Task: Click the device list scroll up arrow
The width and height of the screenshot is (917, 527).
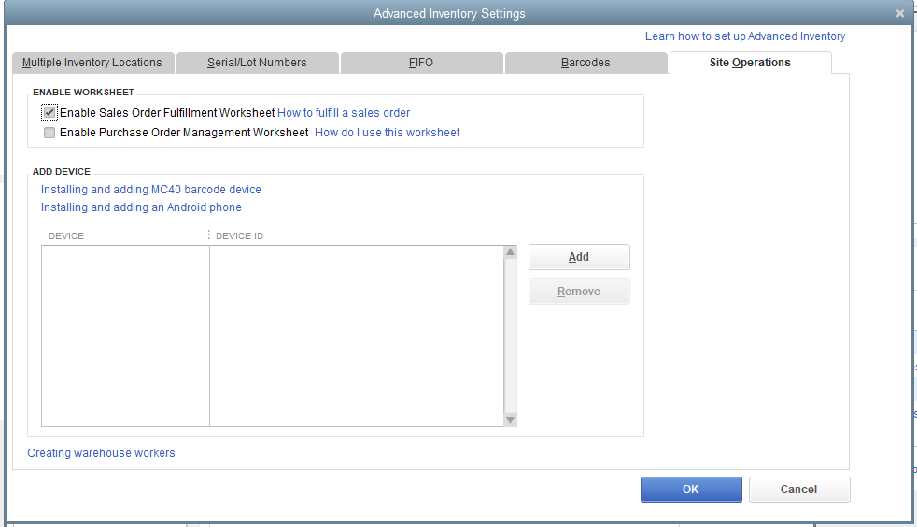Action: tap(510, 252)
